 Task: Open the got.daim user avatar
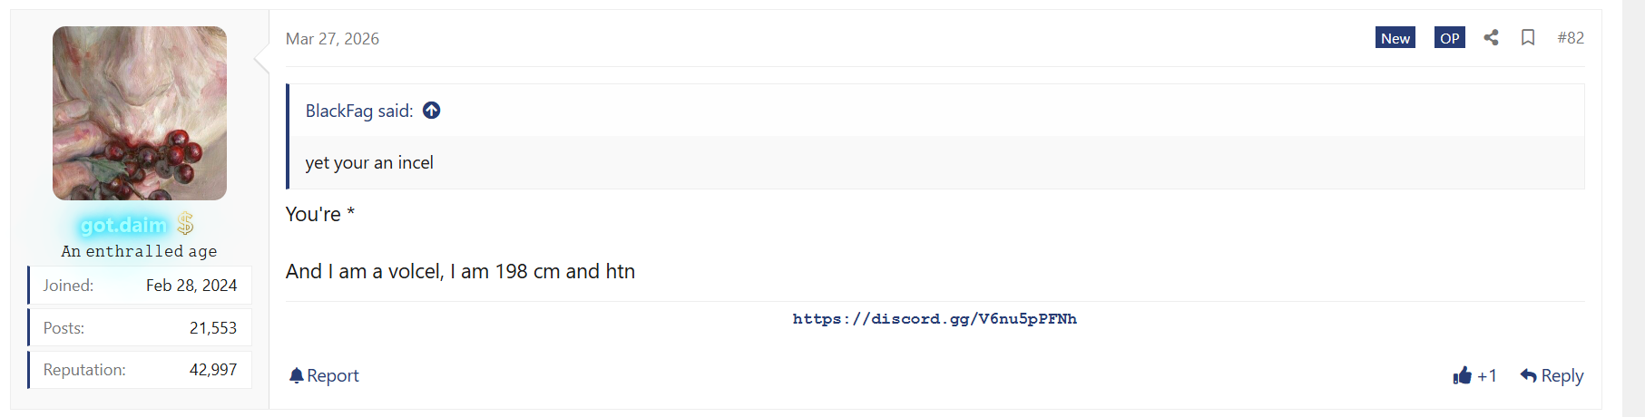point(140,113)
